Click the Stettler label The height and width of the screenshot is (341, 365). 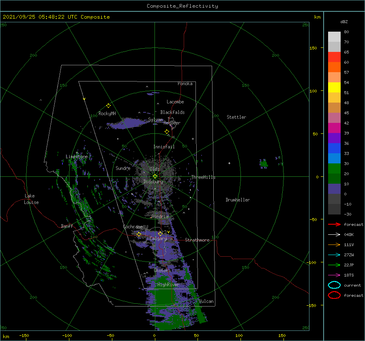pos(236,117)
